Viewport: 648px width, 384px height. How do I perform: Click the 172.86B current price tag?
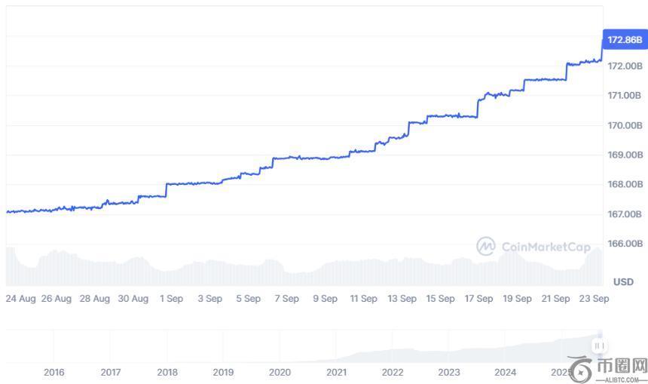pyautogui.click(x=625, y=39)
